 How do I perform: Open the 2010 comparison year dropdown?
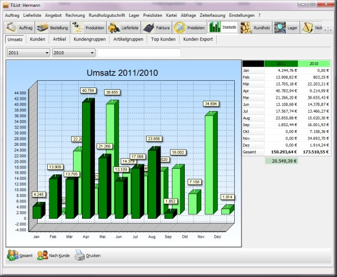coord(73,53)
